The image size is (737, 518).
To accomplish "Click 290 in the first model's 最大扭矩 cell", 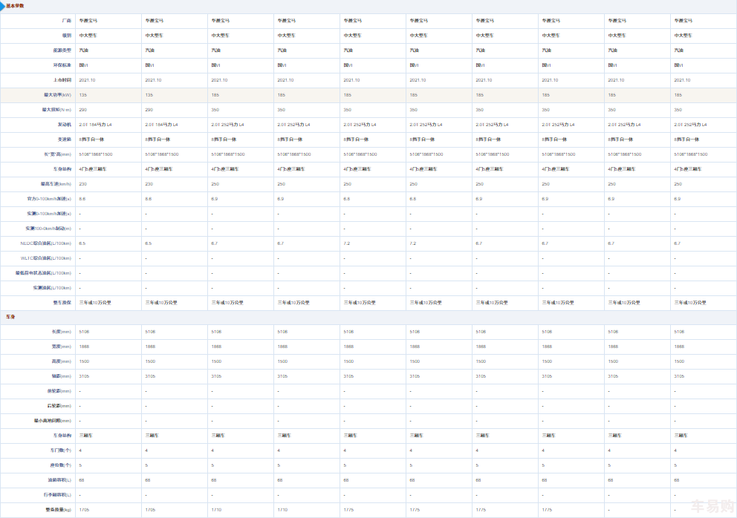I will (83, 110).
